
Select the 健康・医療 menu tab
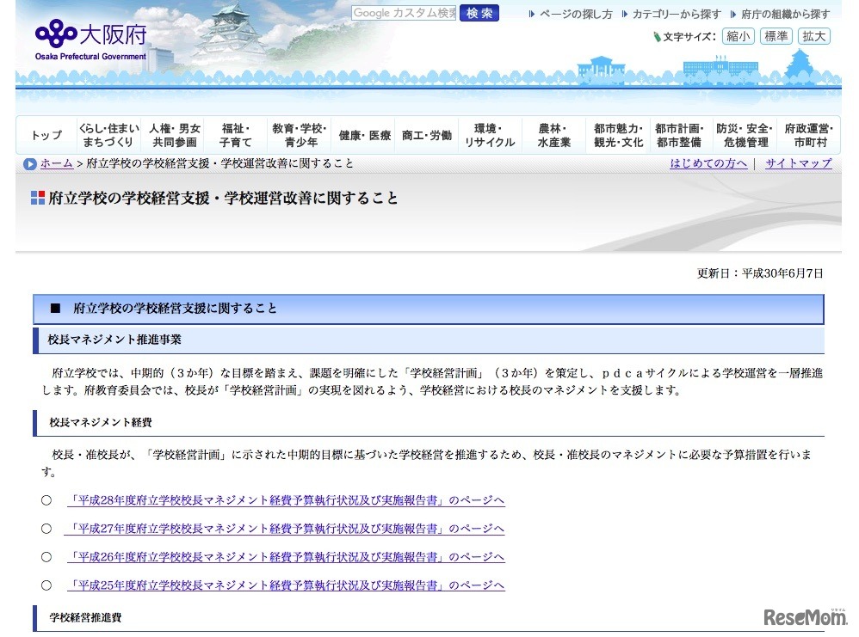tap(364, 134)
